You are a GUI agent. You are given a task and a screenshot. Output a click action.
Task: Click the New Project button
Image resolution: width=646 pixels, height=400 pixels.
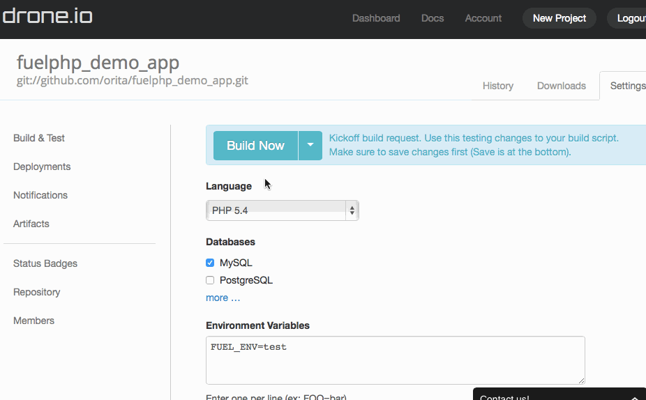click(559, 18)
